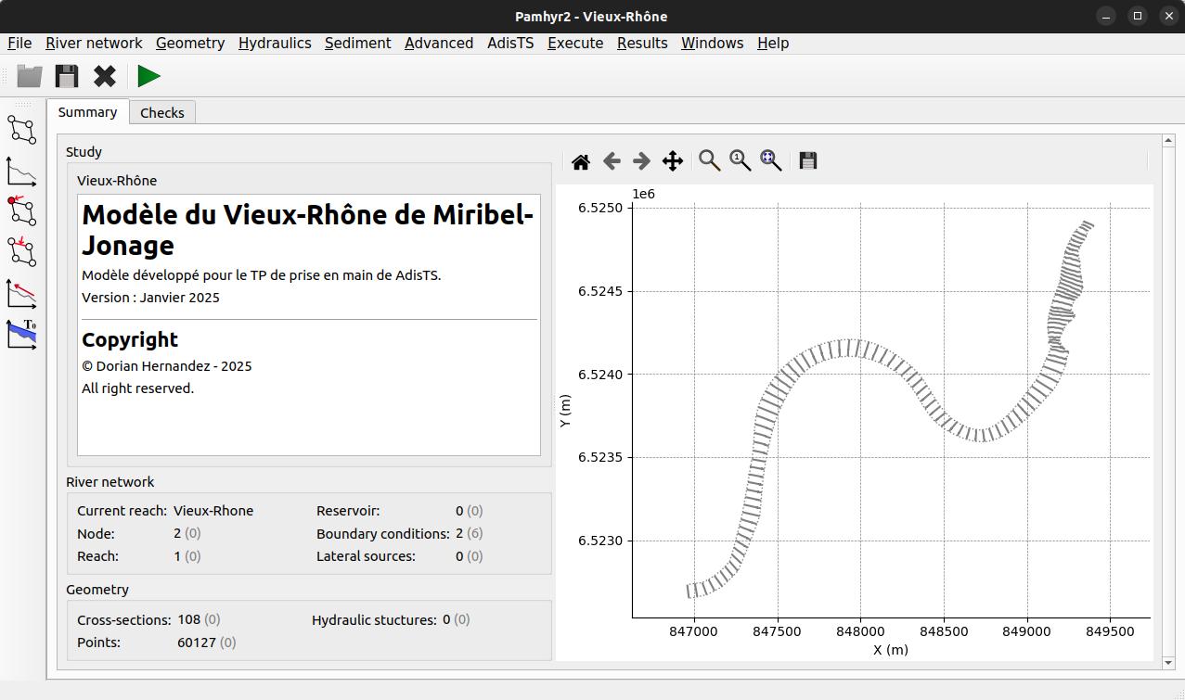Viewport: 1185px width, 700px height.
Task: Open the geometry profile icon in the sidebar
Action: 21,172
